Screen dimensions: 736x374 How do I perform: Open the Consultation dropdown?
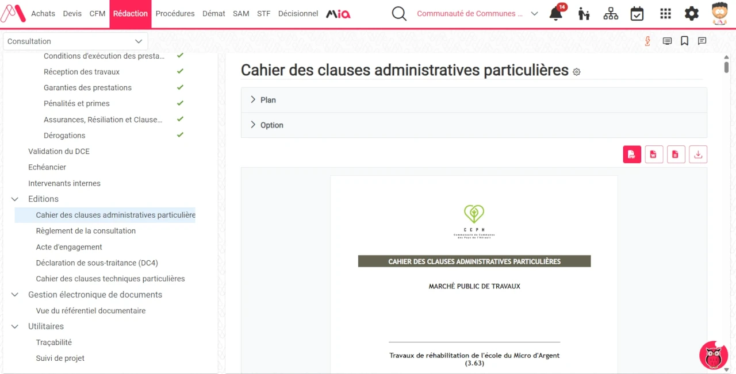point(75,41)
